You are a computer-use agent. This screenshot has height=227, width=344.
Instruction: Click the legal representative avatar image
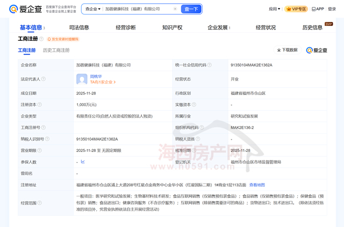(x=82, y=79)
